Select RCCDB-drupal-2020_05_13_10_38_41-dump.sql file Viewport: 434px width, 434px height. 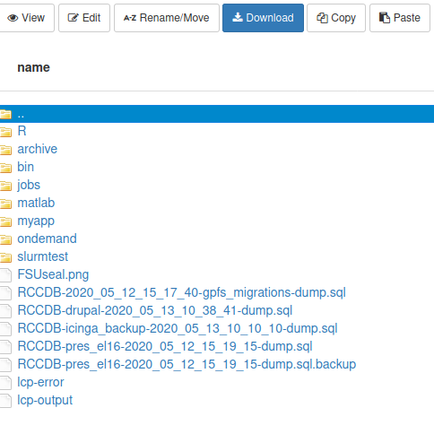click(x=155, y=310)
